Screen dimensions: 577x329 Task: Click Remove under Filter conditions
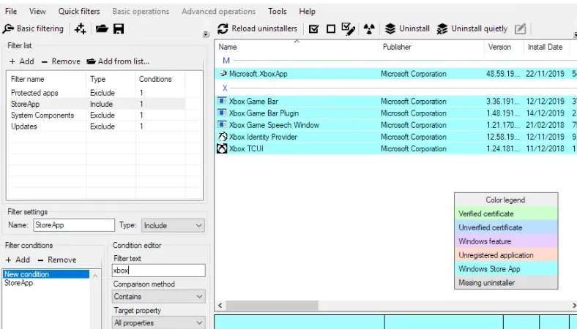pyautogui.click(x=57, y=260)
